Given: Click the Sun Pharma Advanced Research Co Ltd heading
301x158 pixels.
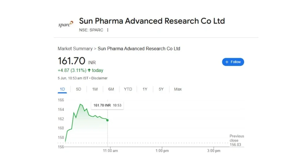Looking at the screenshot, I should (x=152, y=21).
